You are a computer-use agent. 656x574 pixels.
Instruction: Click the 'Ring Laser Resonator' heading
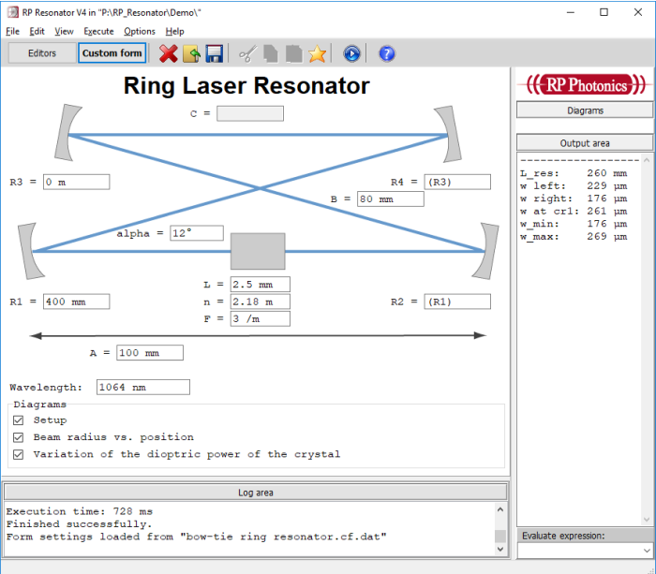(x=246, y=86)
